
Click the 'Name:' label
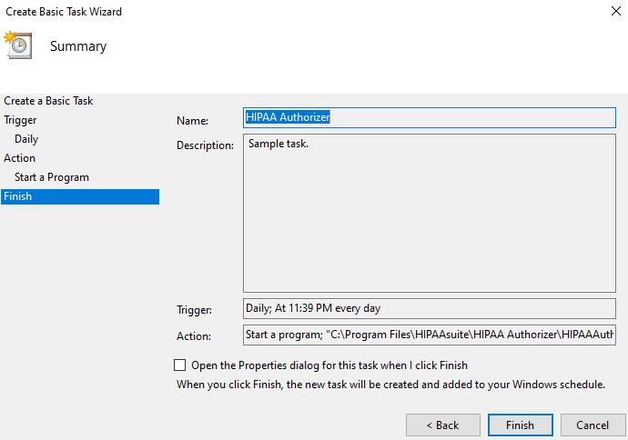(x=192, y=120)
